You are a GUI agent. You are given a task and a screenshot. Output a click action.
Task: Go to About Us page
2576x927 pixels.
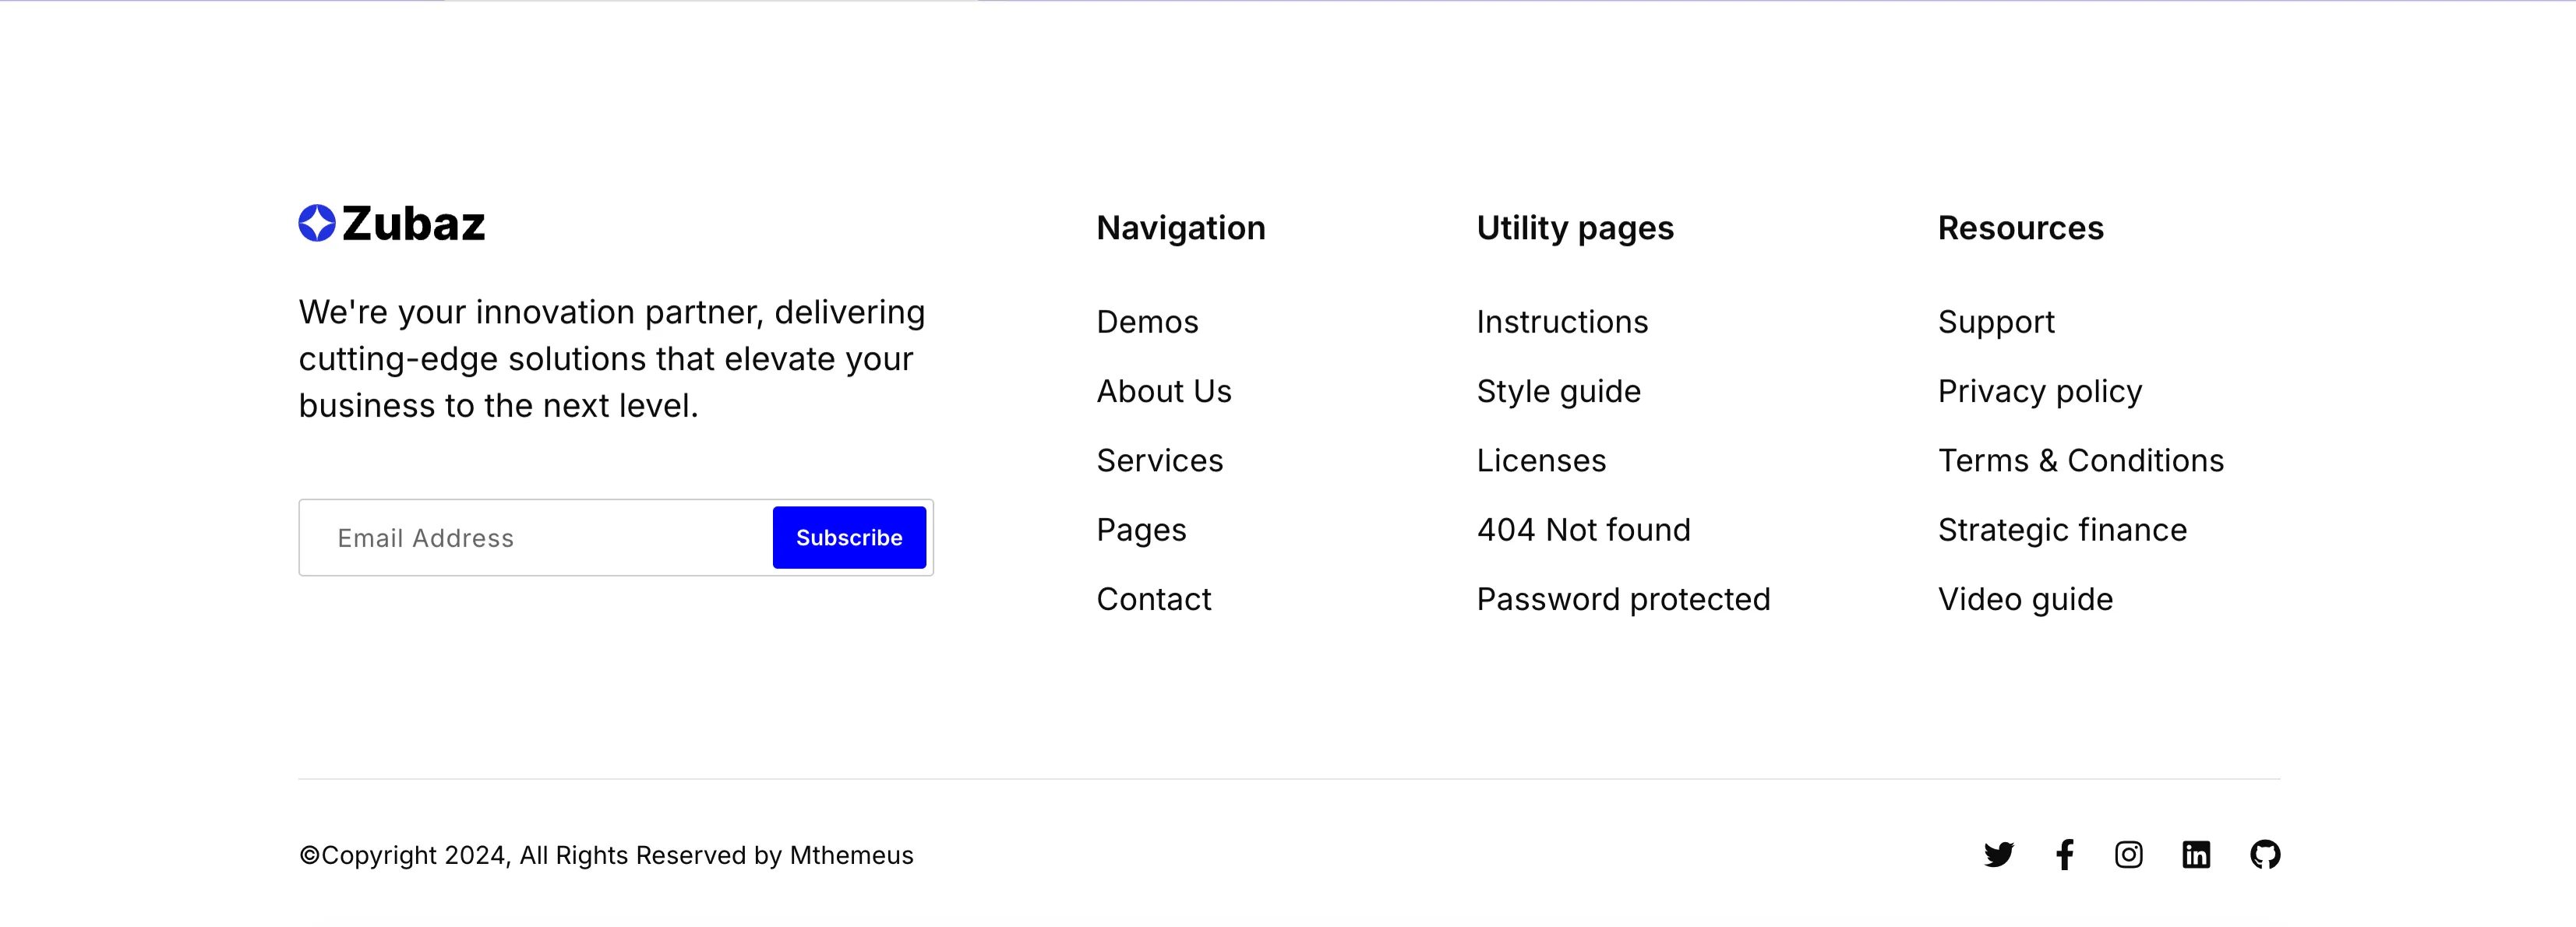tap(1164, 391)
